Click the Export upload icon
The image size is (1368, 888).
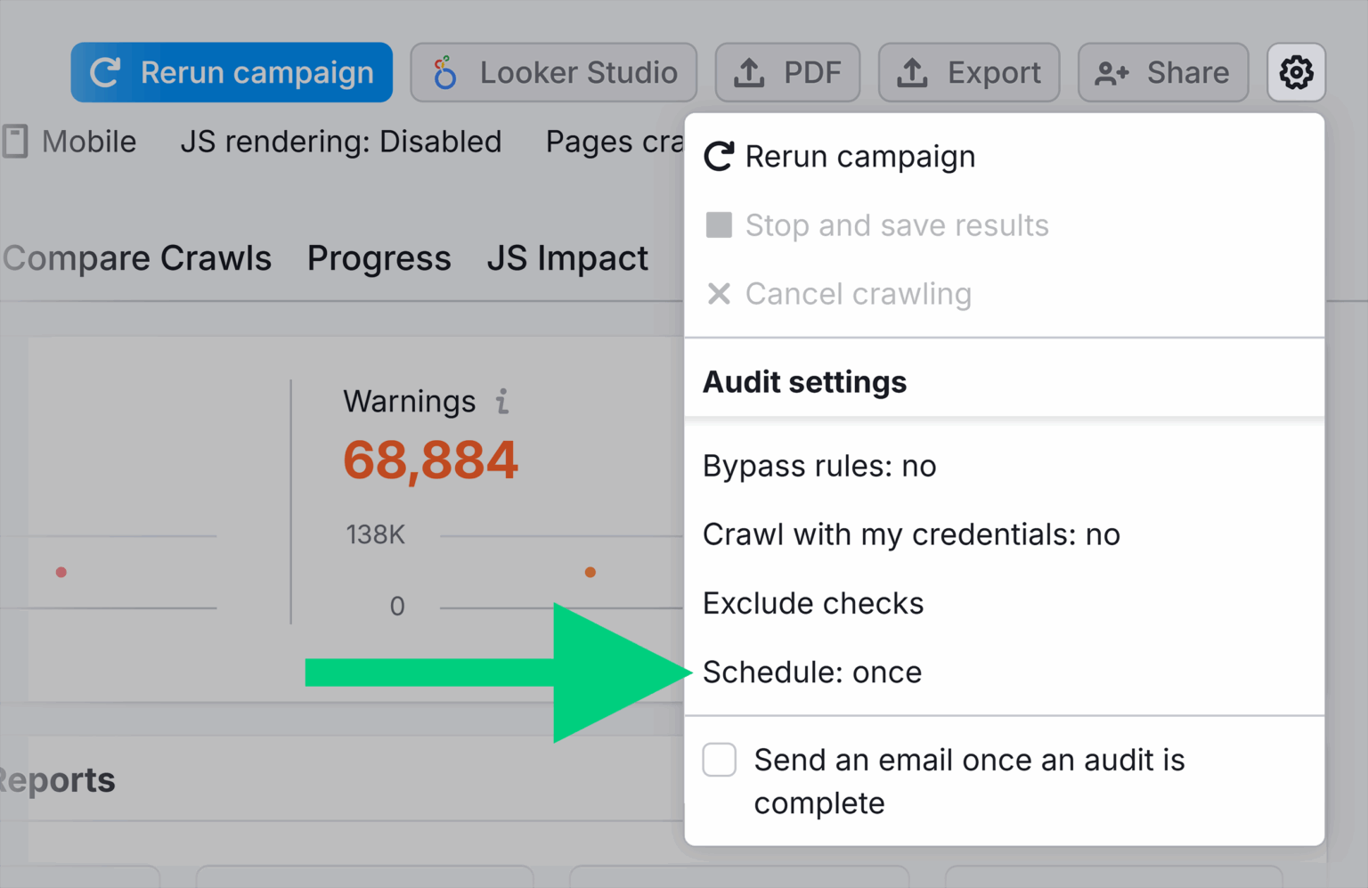[914, 72]
